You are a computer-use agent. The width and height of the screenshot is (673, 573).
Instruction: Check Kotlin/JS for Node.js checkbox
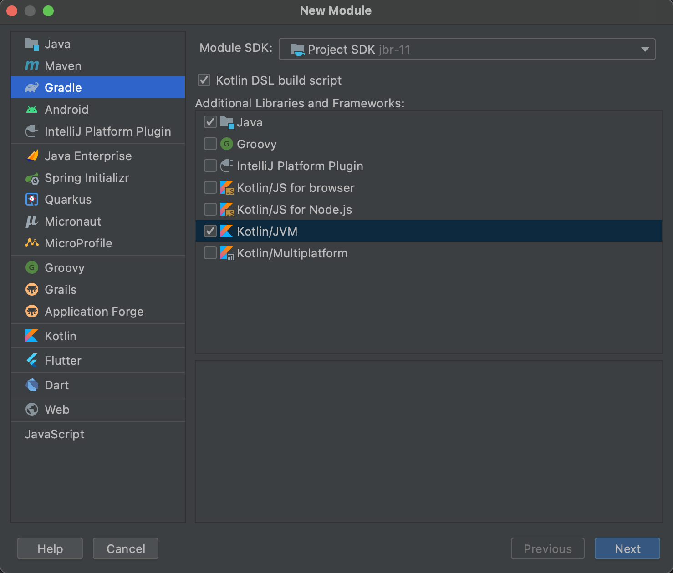point(210,210)
